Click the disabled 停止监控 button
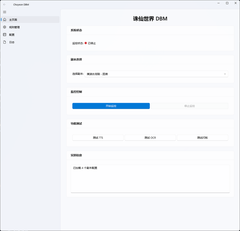The image size is (240, 231). [190, 106]
